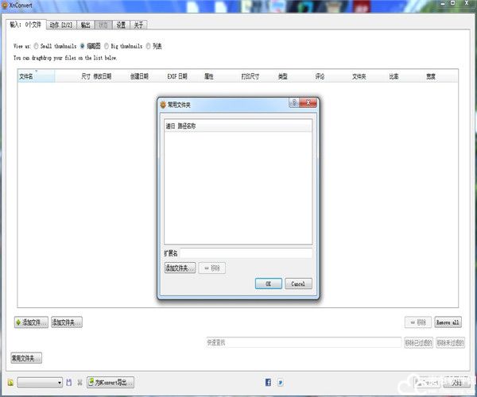
Task: Close the 常用文件夹 dialog
Action: [x=308, y=102]
